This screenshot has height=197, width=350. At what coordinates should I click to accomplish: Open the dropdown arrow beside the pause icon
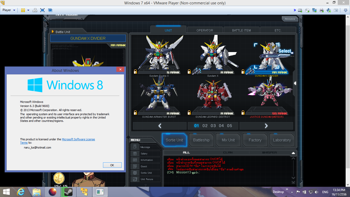[x=28, y=10]
